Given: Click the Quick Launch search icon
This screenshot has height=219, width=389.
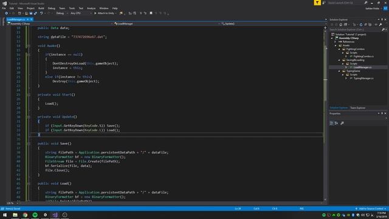Looking at the screenshot, I should pyautogui.click(x=366, y=2).
